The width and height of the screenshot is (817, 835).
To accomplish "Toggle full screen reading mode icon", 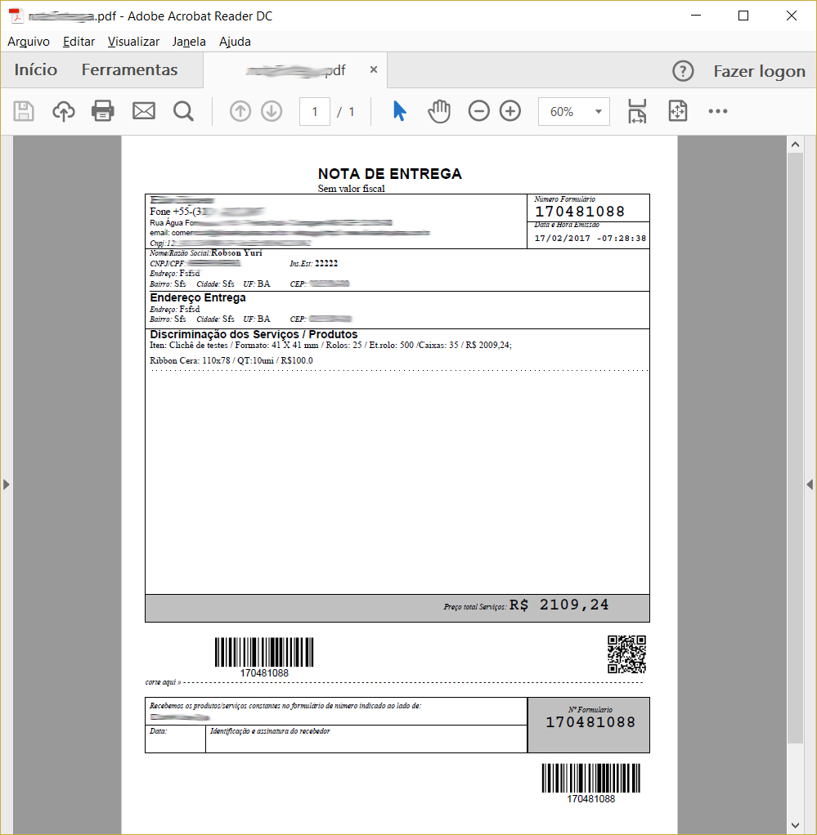I will pyautogui.click(x=677, y=111).
